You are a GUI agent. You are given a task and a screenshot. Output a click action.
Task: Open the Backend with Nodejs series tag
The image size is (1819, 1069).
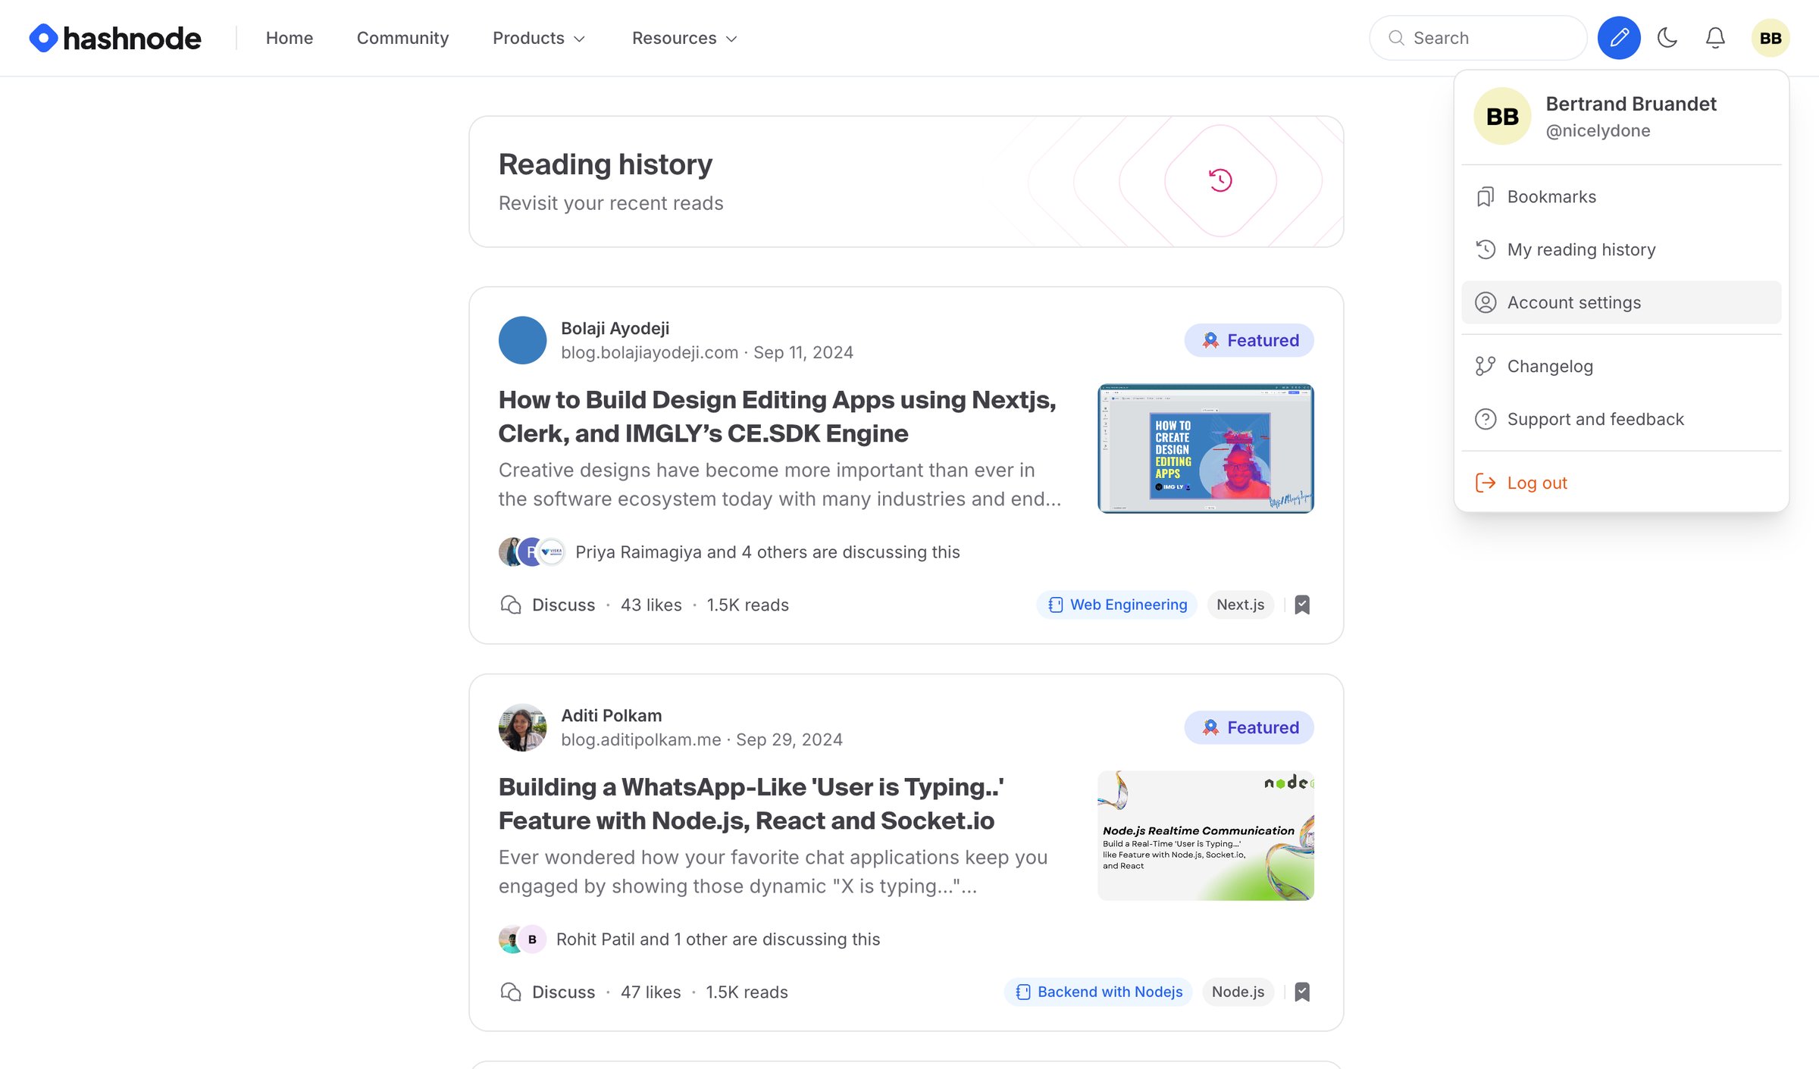pos(1099,992)
